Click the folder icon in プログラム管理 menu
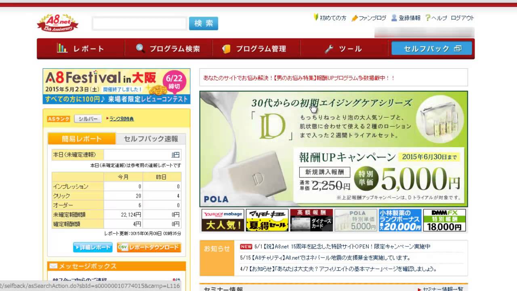This screenshot has width=517, height=291. click(x=226, y=49)
